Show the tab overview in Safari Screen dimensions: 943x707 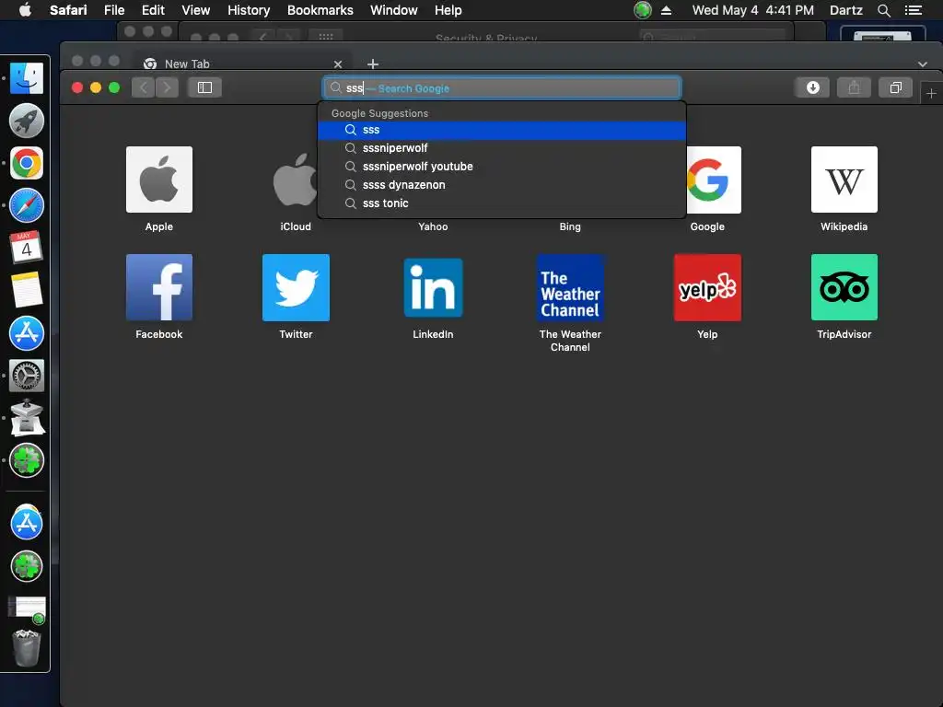pos(895,87)
